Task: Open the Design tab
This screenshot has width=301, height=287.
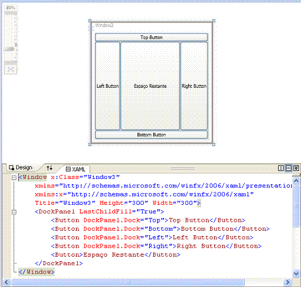Action: point(21,168)
